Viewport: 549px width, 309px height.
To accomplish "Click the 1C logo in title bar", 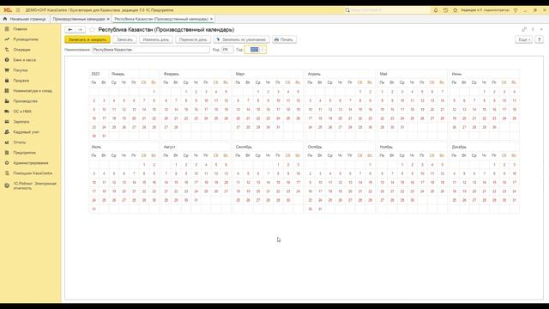I will 8,10.
